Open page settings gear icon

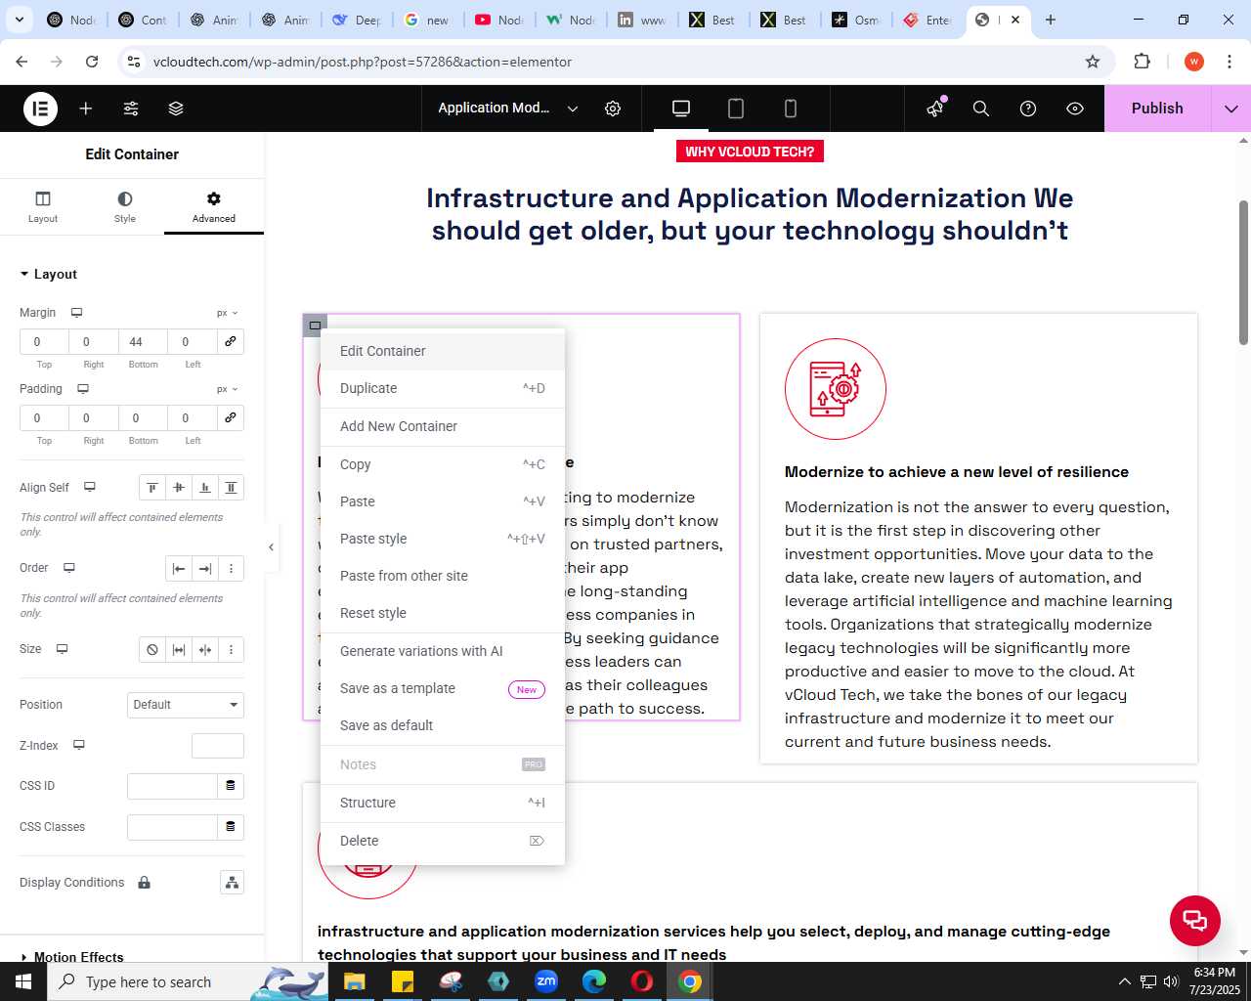tap(613, 109)
